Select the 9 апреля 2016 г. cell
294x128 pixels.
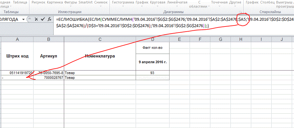(x=153, y=62)
